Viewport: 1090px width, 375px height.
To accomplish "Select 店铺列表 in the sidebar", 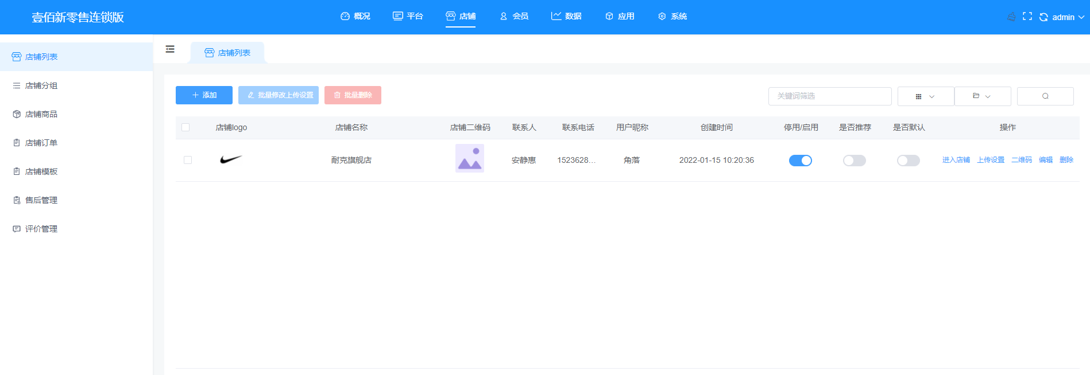I will (x=76, y=57).
